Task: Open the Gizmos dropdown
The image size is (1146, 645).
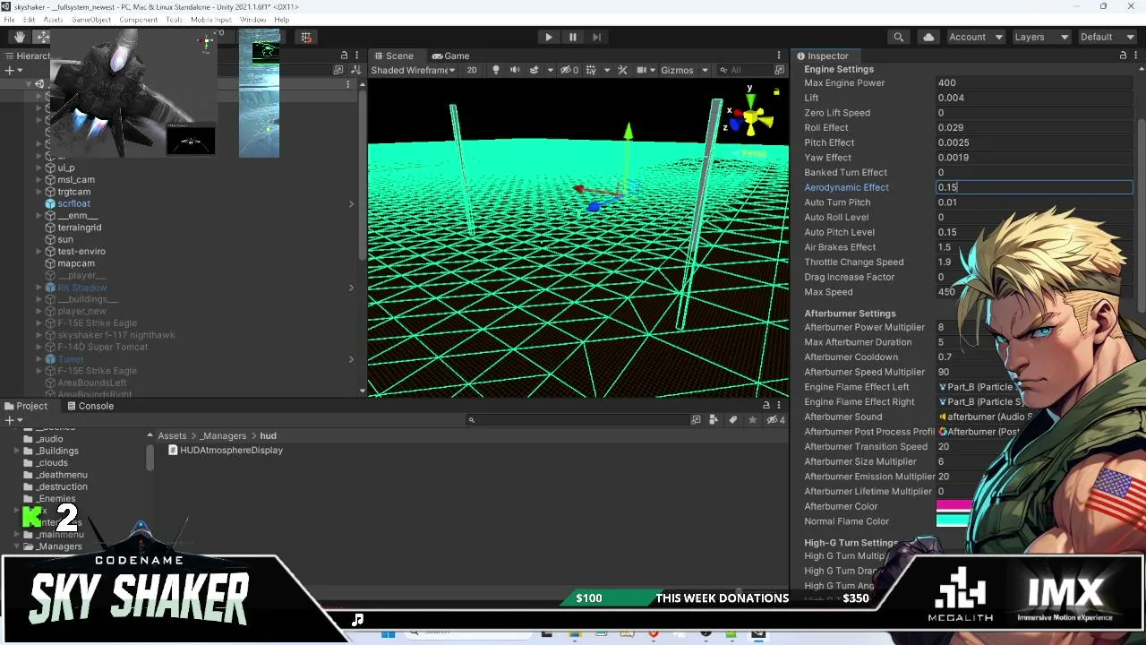Action: pos(685,70)
